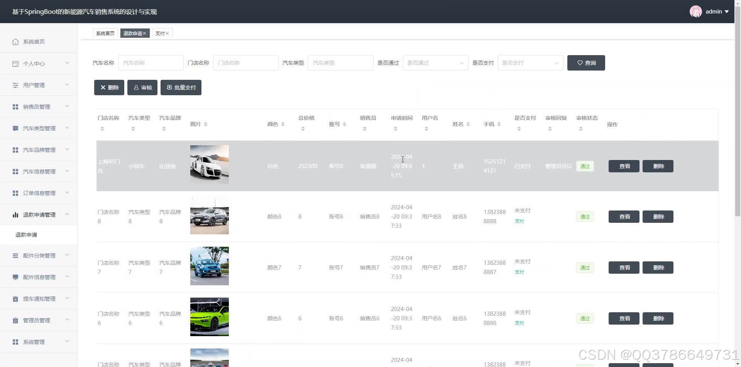Expand the 用户管理 sidebar menu
Image resolution: width=741 pixels, height=367 pixels.
[67, 85]
